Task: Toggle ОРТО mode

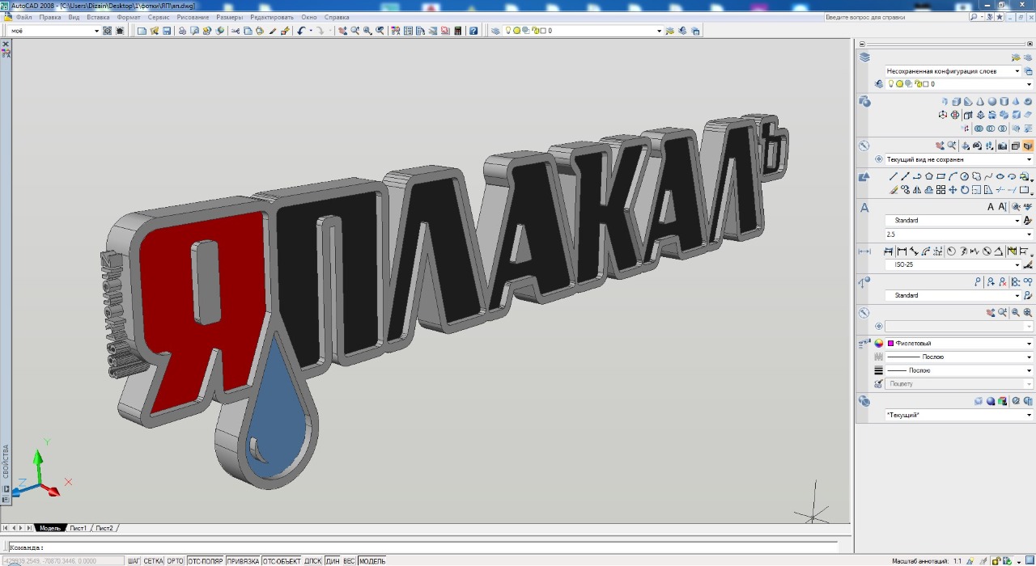Action: 176,560
